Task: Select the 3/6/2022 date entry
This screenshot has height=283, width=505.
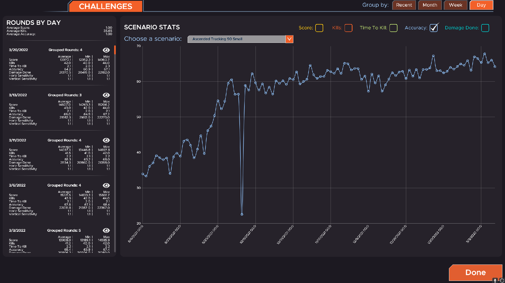Action: (x=16, y=185)
